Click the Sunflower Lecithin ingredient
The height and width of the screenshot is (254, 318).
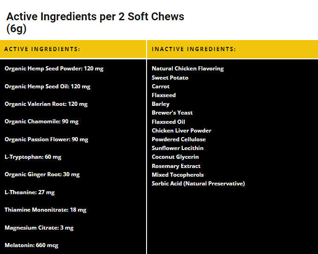tap(177, 148)
